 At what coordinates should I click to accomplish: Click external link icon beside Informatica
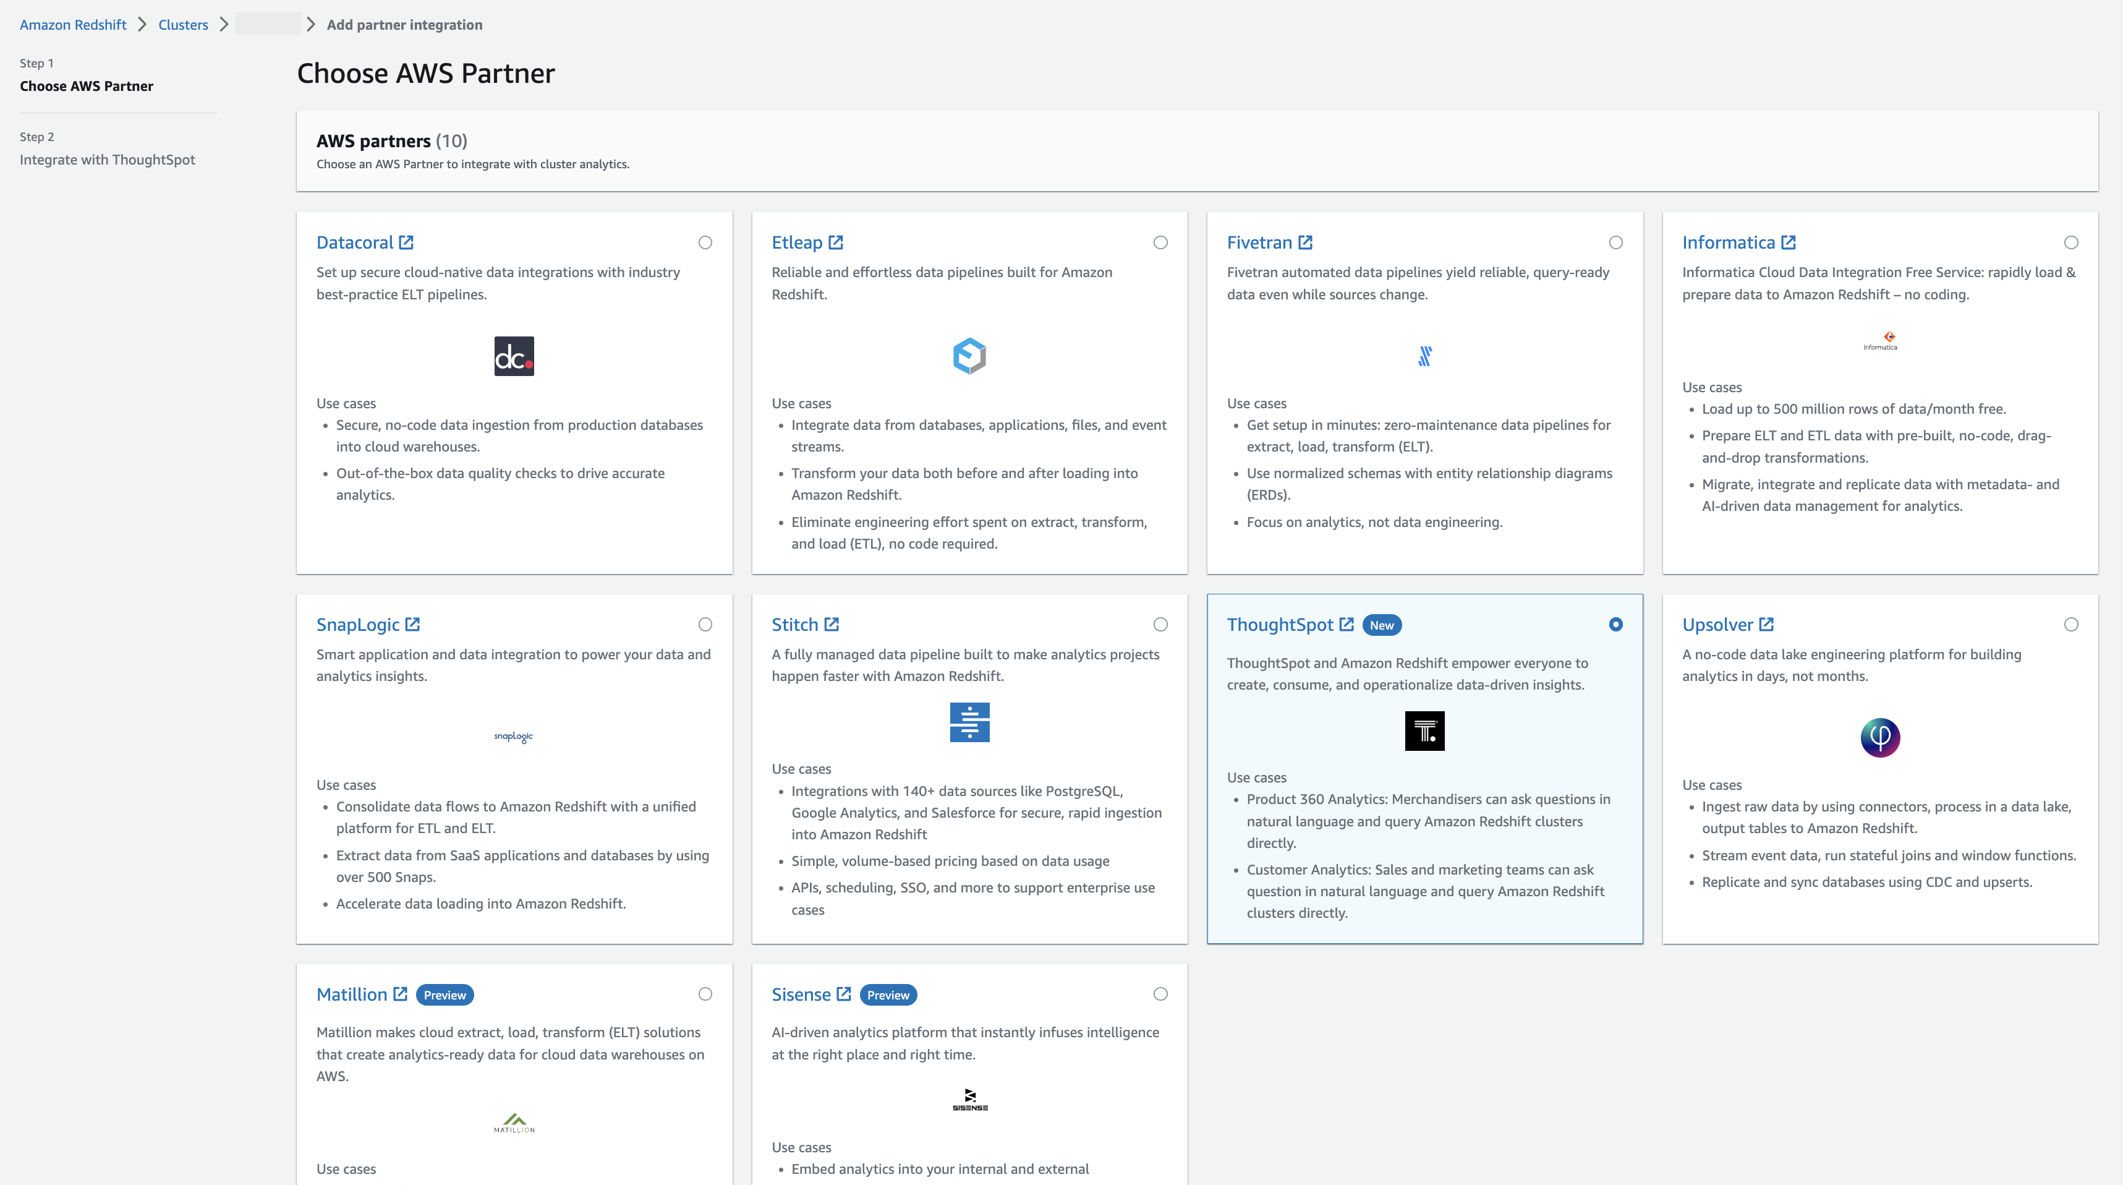[x=1789, y=242]
